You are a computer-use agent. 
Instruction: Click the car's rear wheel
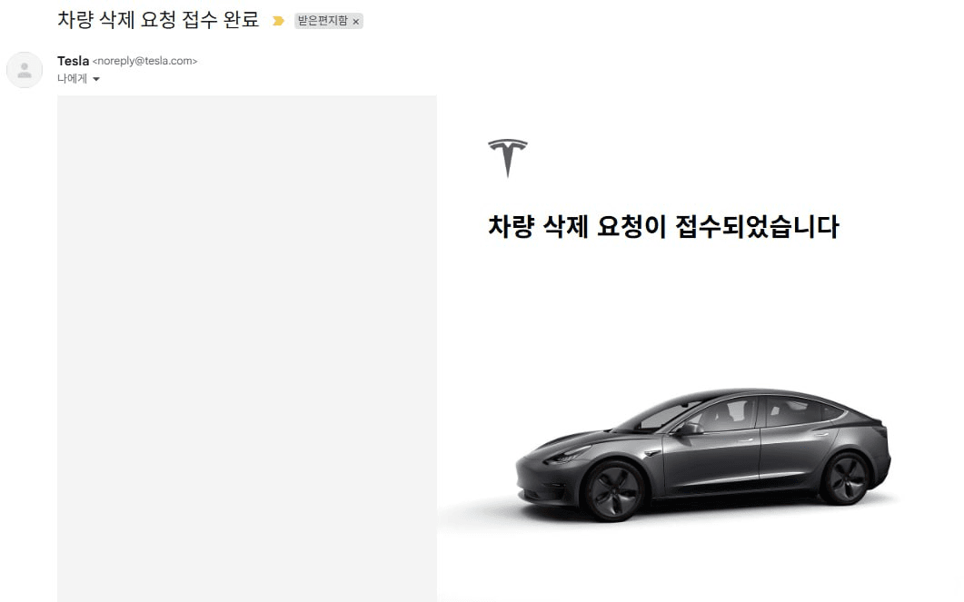click(847, 478)
